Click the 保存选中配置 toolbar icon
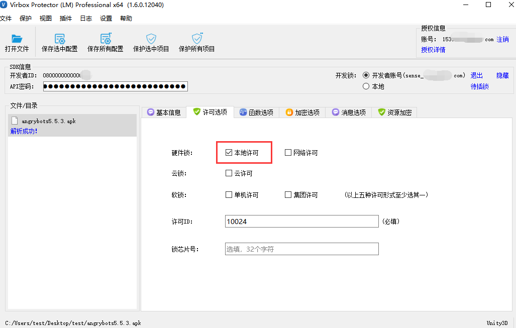This screenshot has height=328, width=516. coord(60,39)
